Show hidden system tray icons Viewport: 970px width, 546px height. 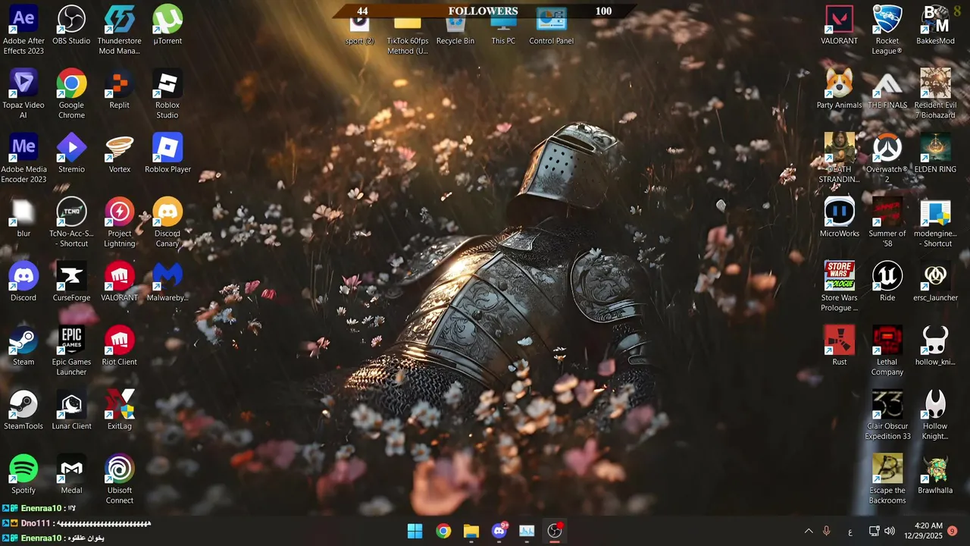pyautogui.click(x=809, y=531)
